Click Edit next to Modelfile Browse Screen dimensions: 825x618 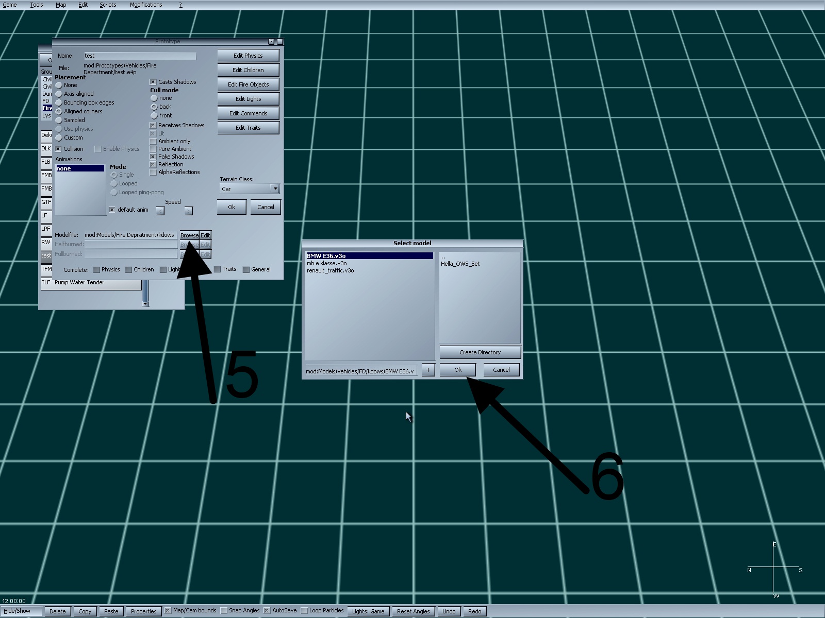205,235
